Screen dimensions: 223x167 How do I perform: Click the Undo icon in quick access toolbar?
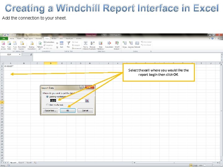(8, 35)
